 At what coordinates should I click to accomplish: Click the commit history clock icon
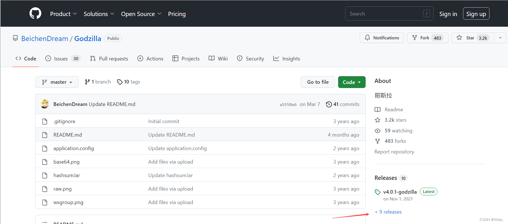coord(329,104)
